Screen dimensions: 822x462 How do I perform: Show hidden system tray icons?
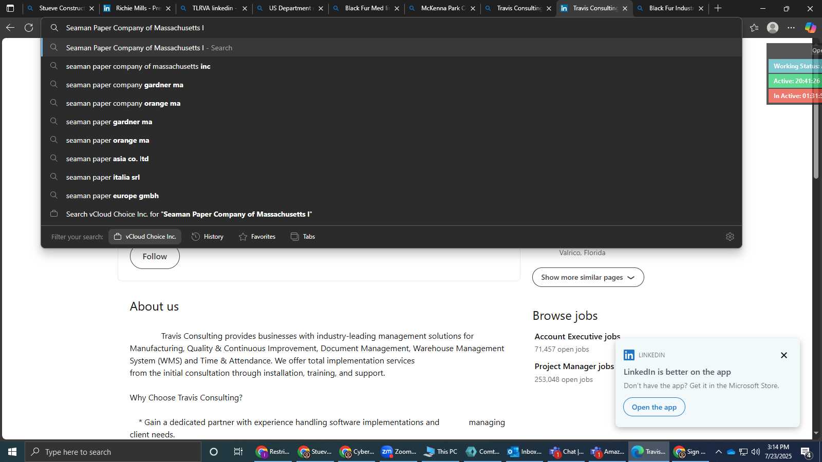[x=718, y=452]
